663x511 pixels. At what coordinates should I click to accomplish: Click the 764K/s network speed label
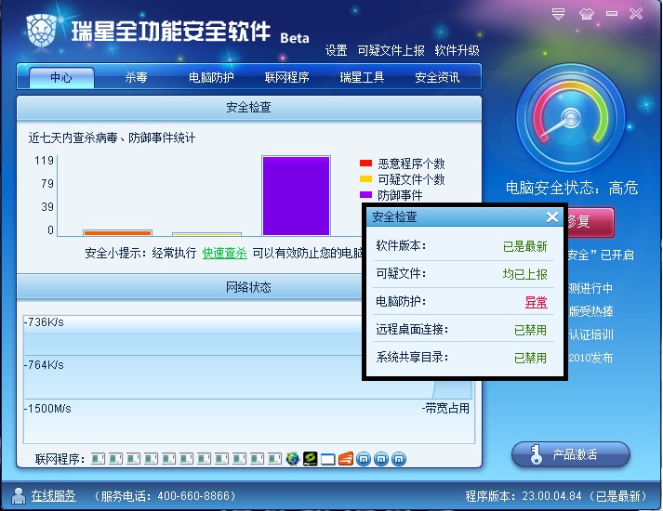(44, 364)
